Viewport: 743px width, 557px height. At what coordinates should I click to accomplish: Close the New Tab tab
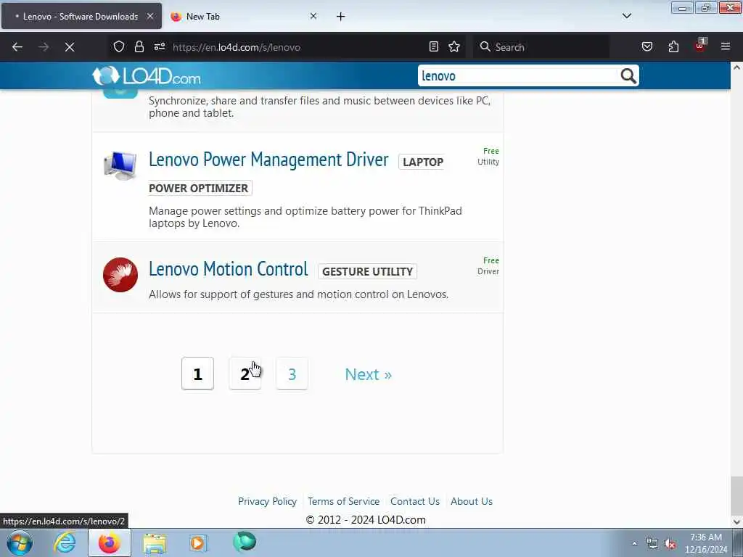point(313,16)
